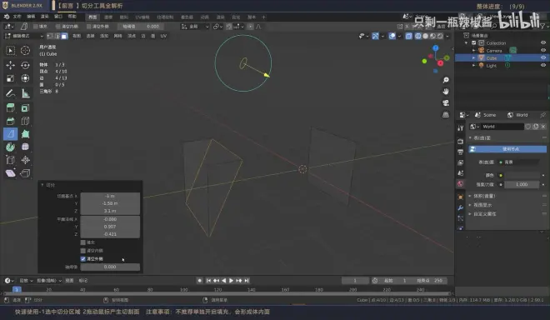
Task: Click the Use Nodes button
Action: (x=507, y=149)
